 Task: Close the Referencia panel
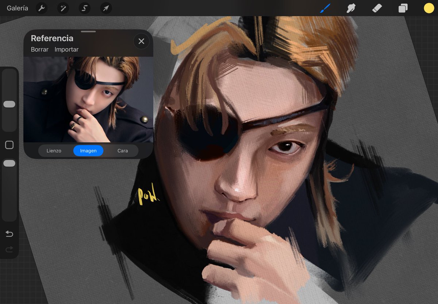tap(141, 41)
